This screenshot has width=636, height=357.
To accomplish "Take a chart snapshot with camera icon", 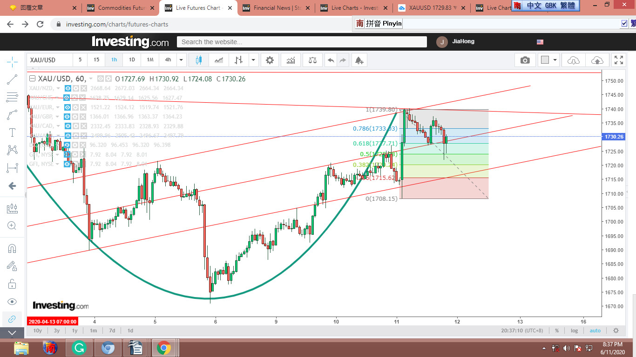I will (x=525, y=60).
